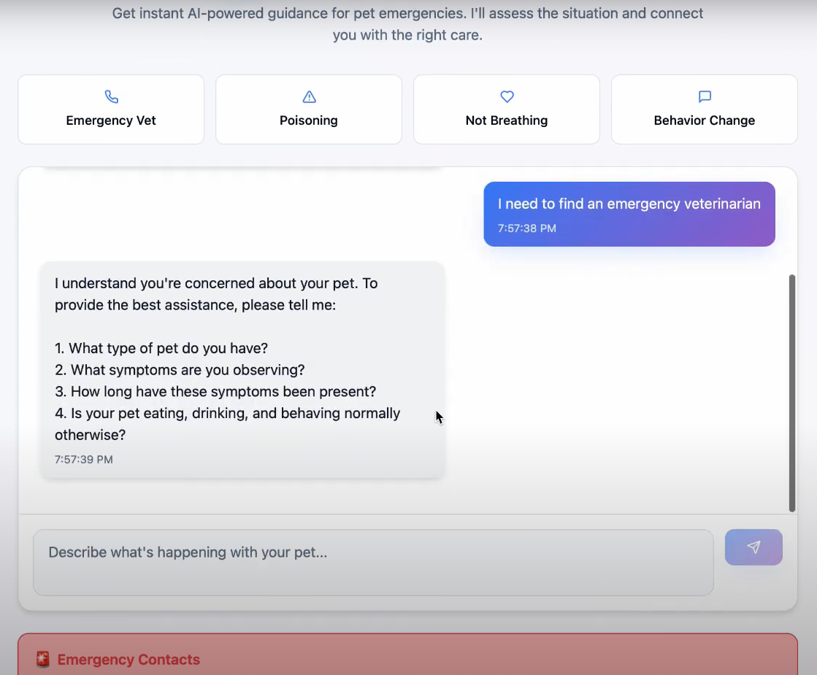Open the Behavior Change quick action label
This screenshot has width=817, height=675.
[x=705, y=120]
